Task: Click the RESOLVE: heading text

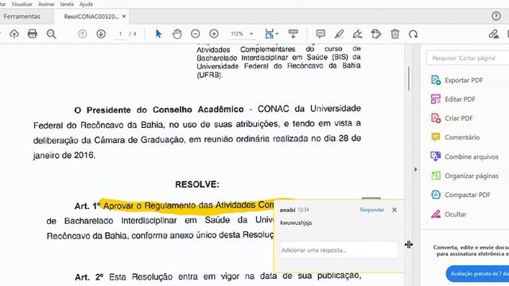Action: [197, 184]
